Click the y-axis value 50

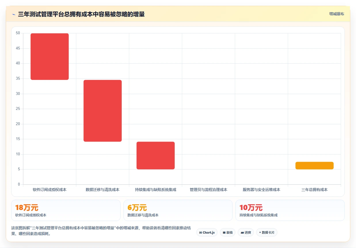18,33
